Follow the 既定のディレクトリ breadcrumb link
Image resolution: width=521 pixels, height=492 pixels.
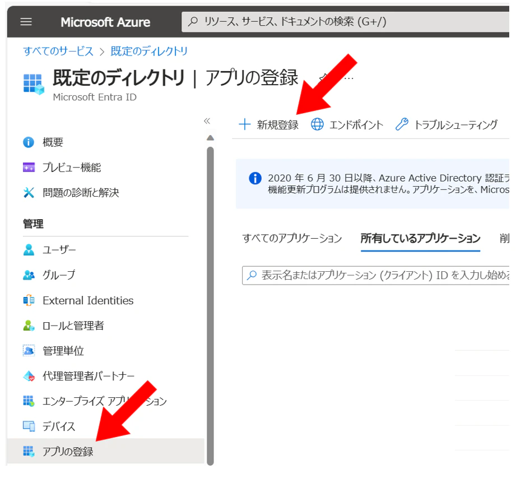pos(149,51)
